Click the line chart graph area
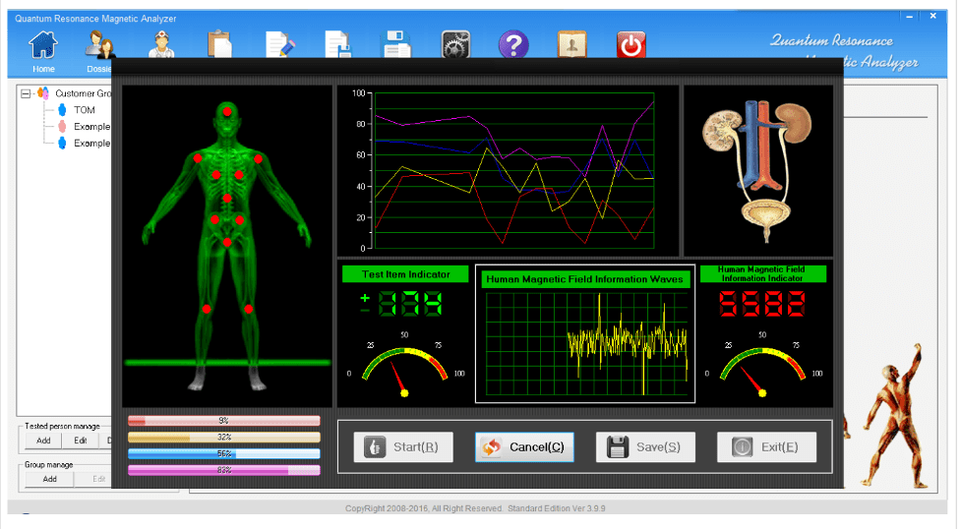961x530 pixels. pyautogui.click(x=513, y=170)
